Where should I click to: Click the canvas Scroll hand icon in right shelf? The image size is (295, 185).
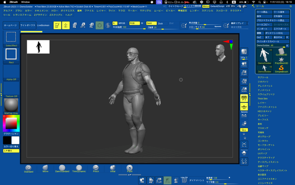[x=244, y=64]
